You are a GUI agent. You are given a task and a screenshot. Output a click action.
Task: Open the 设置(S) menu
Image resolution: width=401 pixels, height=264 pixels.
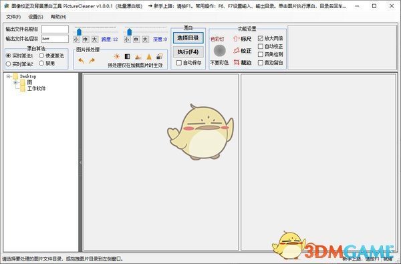click(35, 17)
